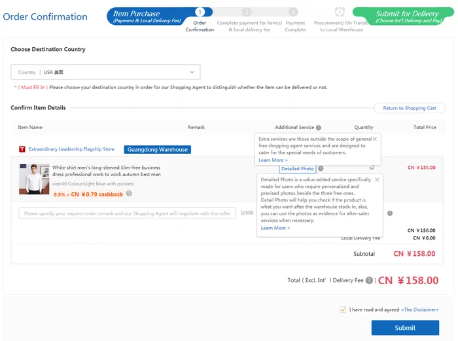Click the red Tmall store icon

pos(22,149)
